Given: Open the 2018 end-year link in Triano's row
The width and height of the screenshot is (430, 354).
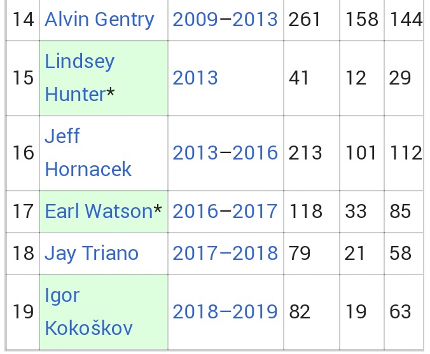Looking at the screenshot, I should [255, 253].
